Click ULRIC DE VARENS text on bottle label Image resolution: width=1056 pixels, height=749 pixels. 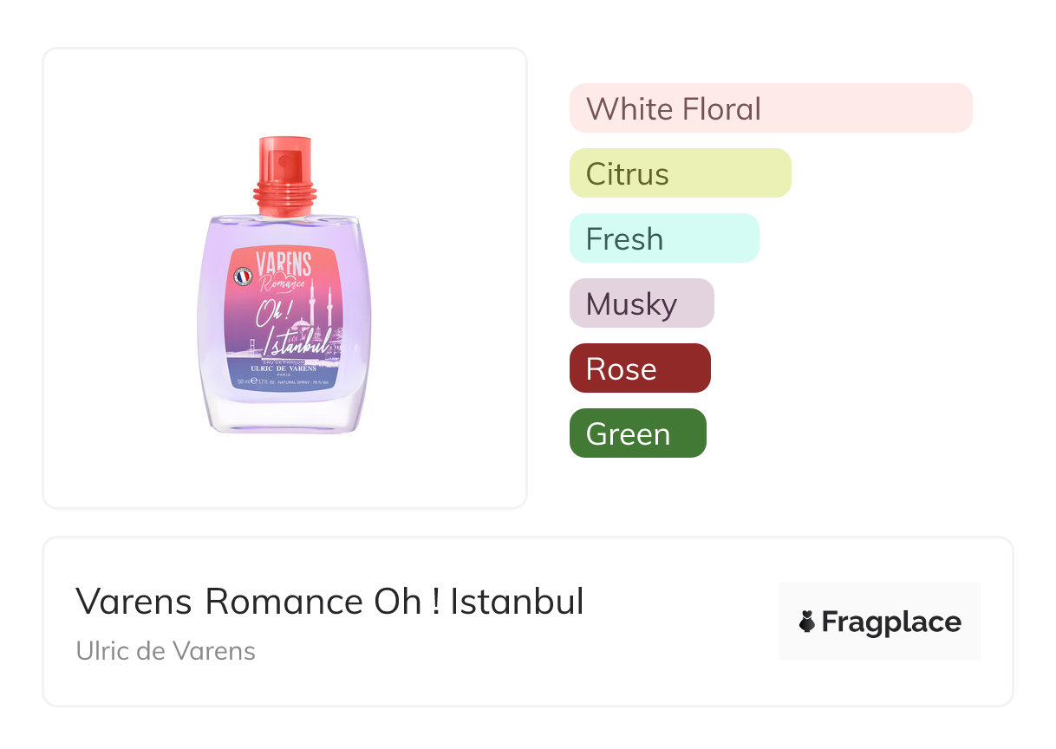[284, 368]
